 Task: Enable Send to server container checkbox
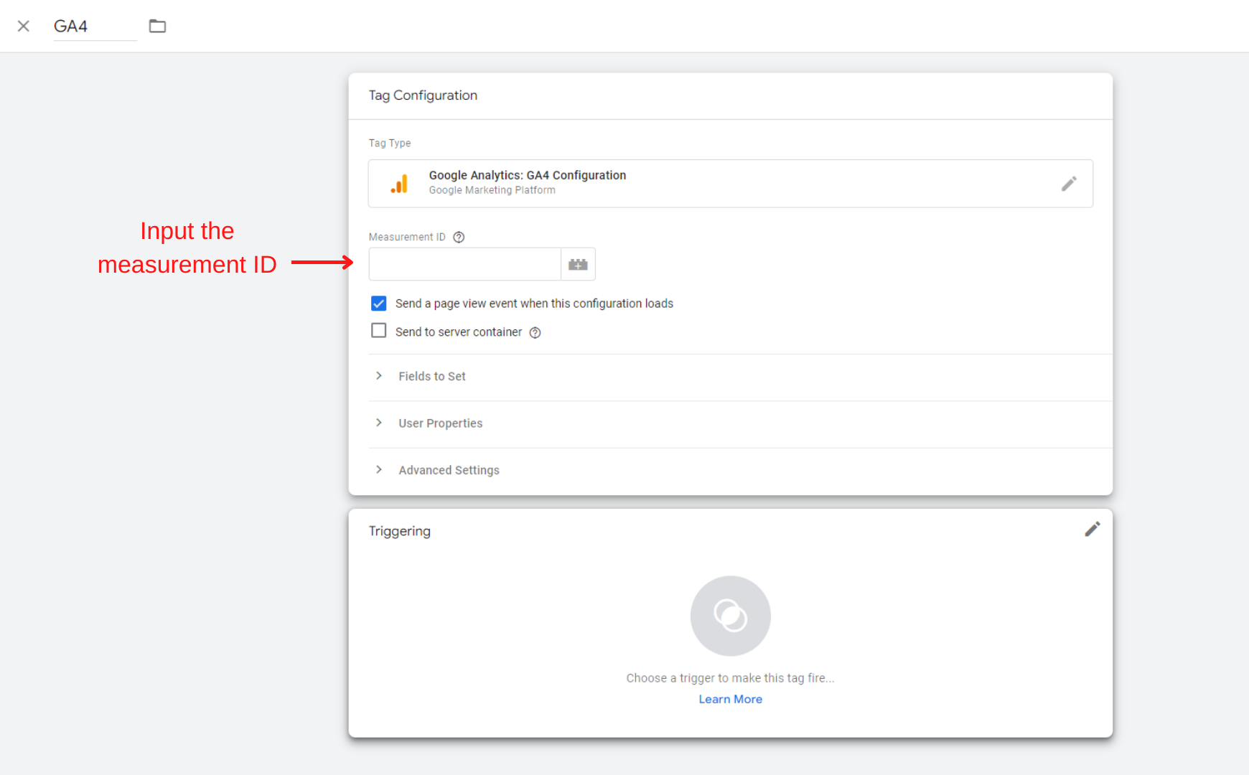(x=378, y=331)
